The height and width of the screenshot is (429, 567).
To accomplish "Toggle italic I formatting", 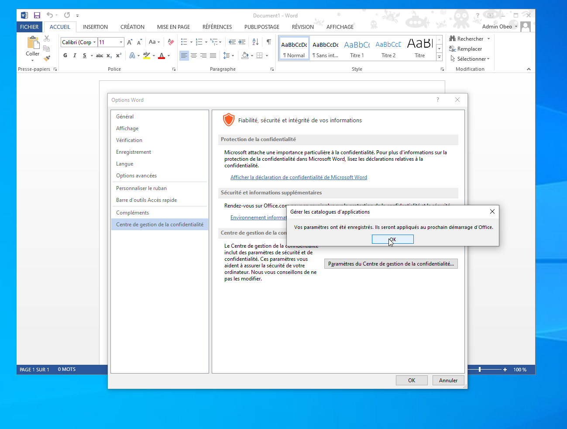I will coord(75,55).
